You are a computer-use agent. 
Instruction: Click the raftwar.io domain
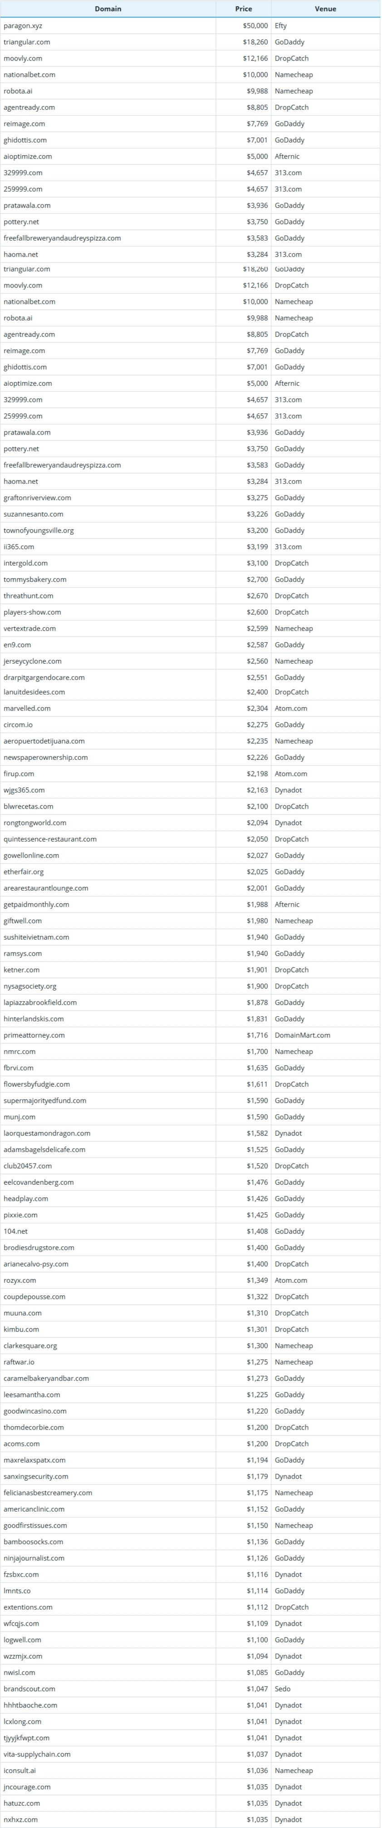point(19,1362)
